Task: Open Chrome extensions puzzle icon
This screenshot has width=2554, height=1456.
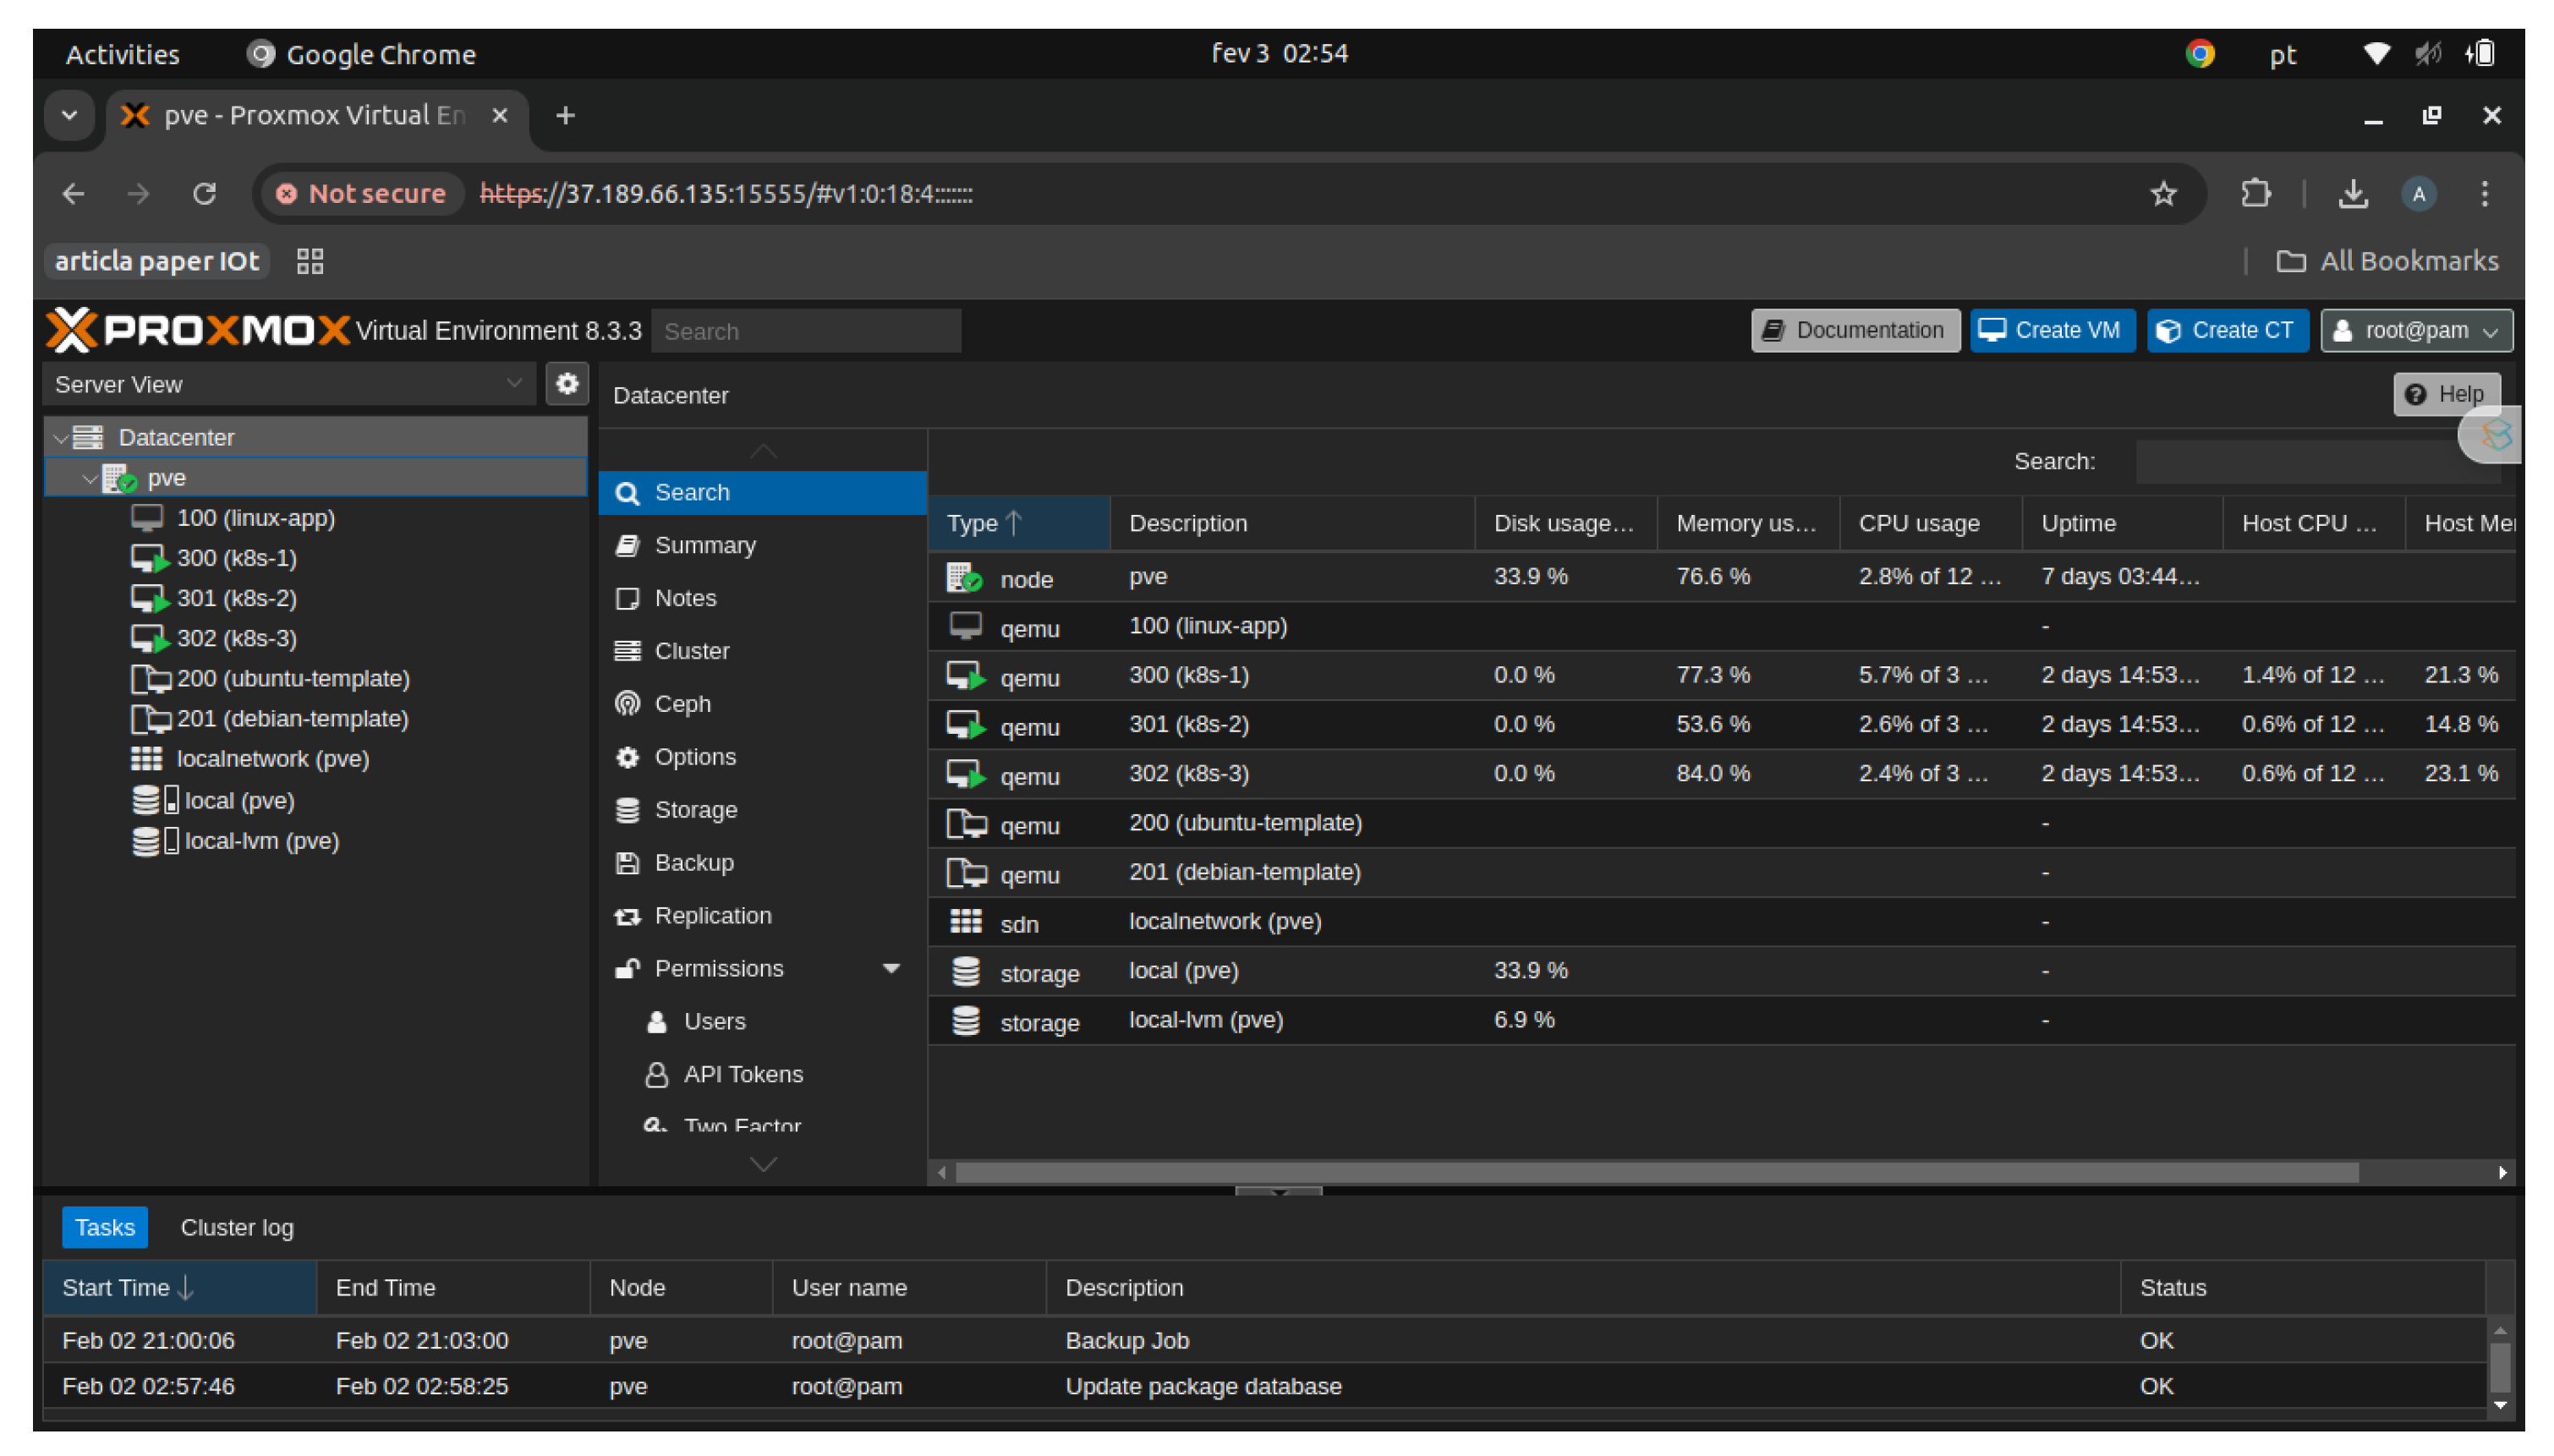Action: click(2255, 194)
